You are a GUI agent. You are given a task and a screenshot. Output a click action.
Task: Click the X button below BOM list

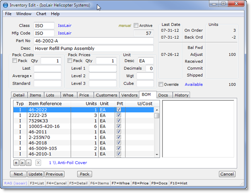[38, 163]
